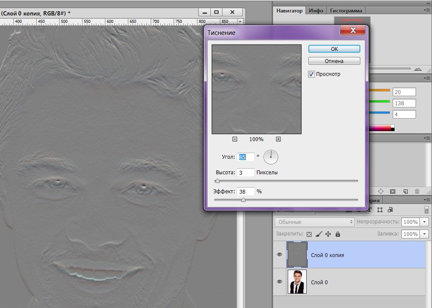Image resolution: width=432 pixels, height=308 pixels.
Task: Click the lock all padlock icon
Action: pos(338,234)
